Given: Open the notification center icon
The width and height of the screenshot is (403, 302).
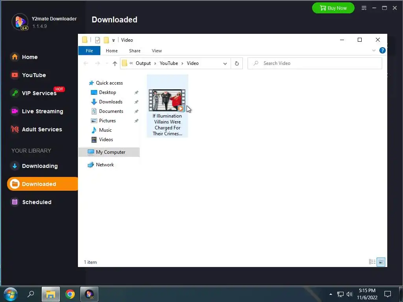Looking at the screenshot, I should pyautogui.click(x=388, y=294).
